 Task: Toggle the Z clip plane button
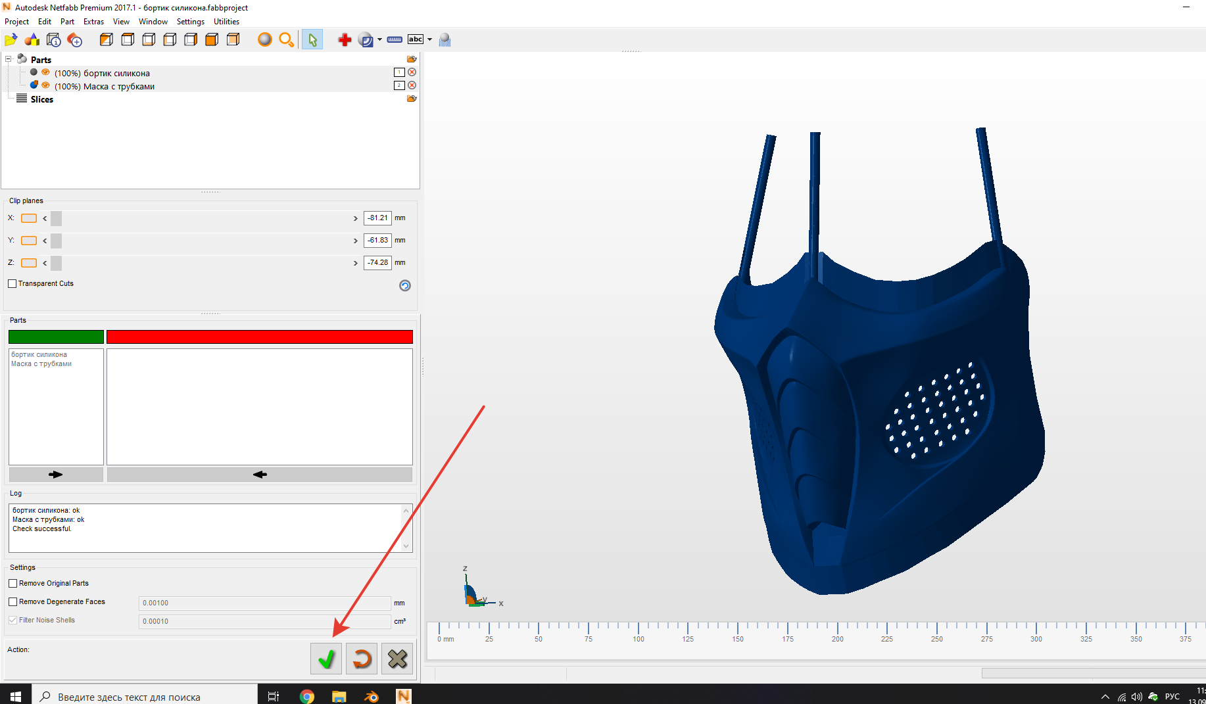[x=29, y=263]
